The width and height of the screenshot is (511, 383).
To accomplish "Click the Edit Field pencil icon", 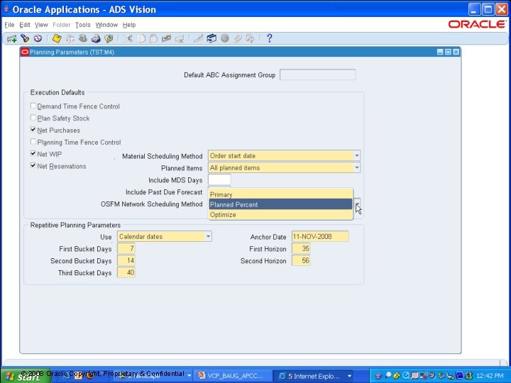I will coord(198,38).
